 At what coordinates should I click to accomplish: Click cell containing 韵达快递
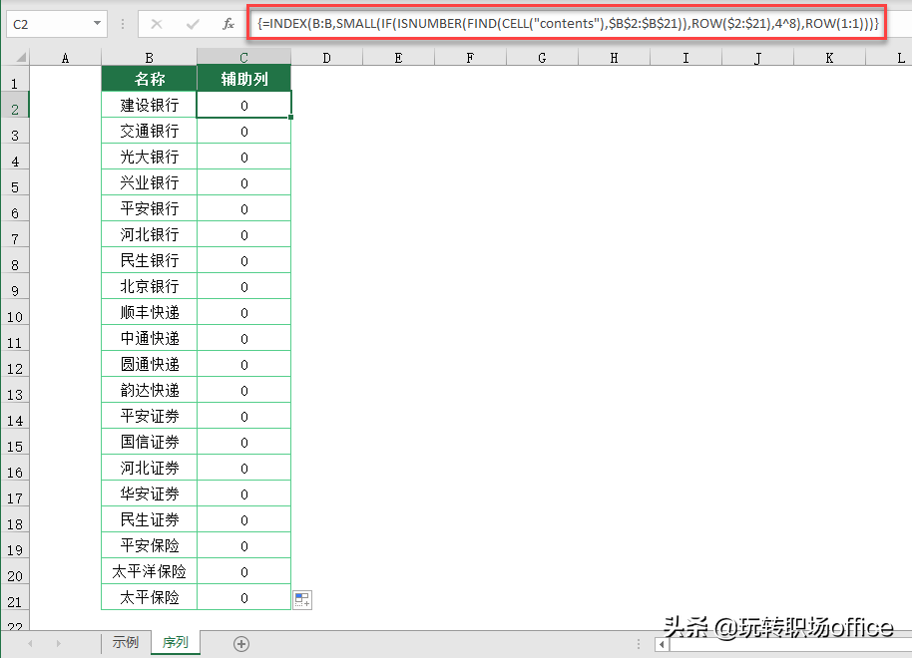(x=150, y=390)
